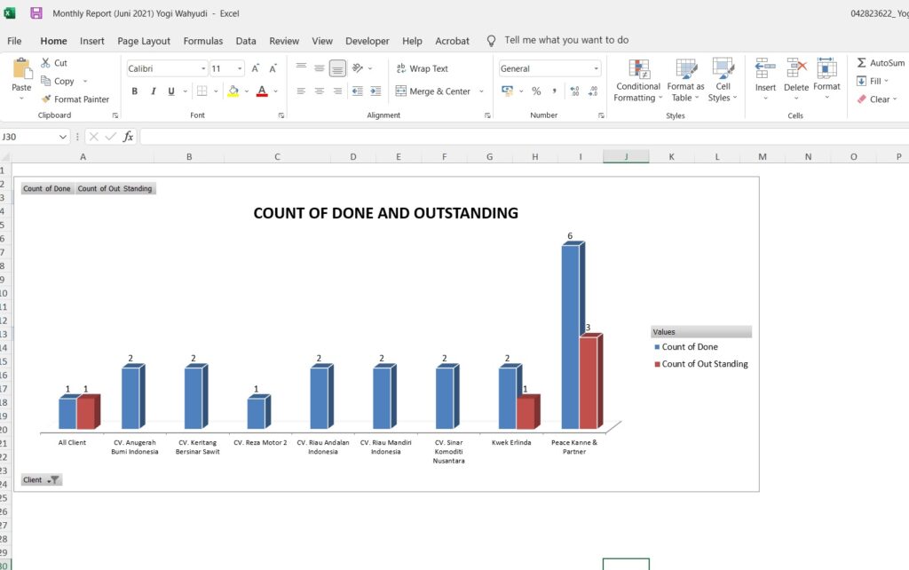This screenshot has height=570, width=909.
Task: Open Conditional Formatting in Styles group
Action: (638, 80)
